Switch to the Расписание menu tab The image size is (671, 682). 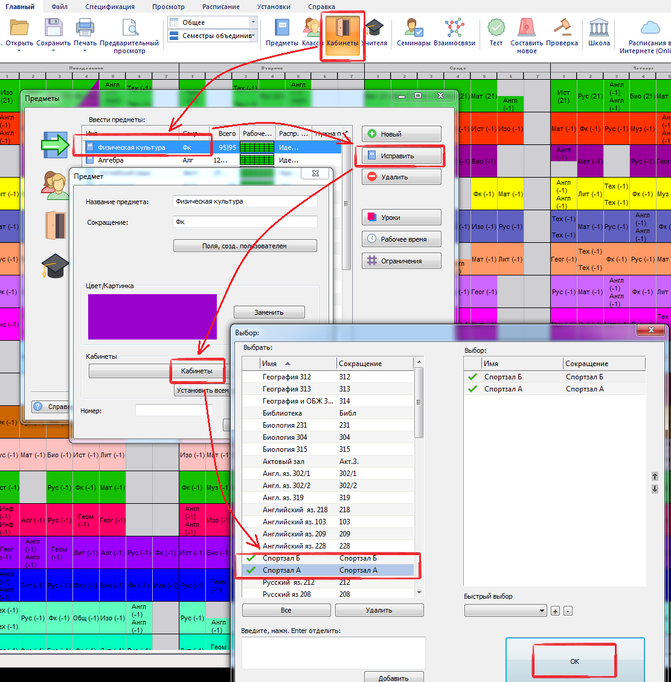click(221, 7)
